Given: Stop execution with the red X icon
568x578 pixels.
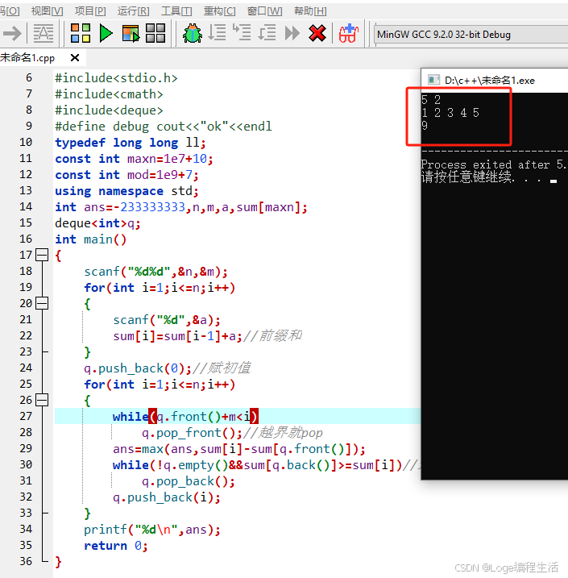Looking at the screenshot, I should pyautogui.click(x=317, y=33).
